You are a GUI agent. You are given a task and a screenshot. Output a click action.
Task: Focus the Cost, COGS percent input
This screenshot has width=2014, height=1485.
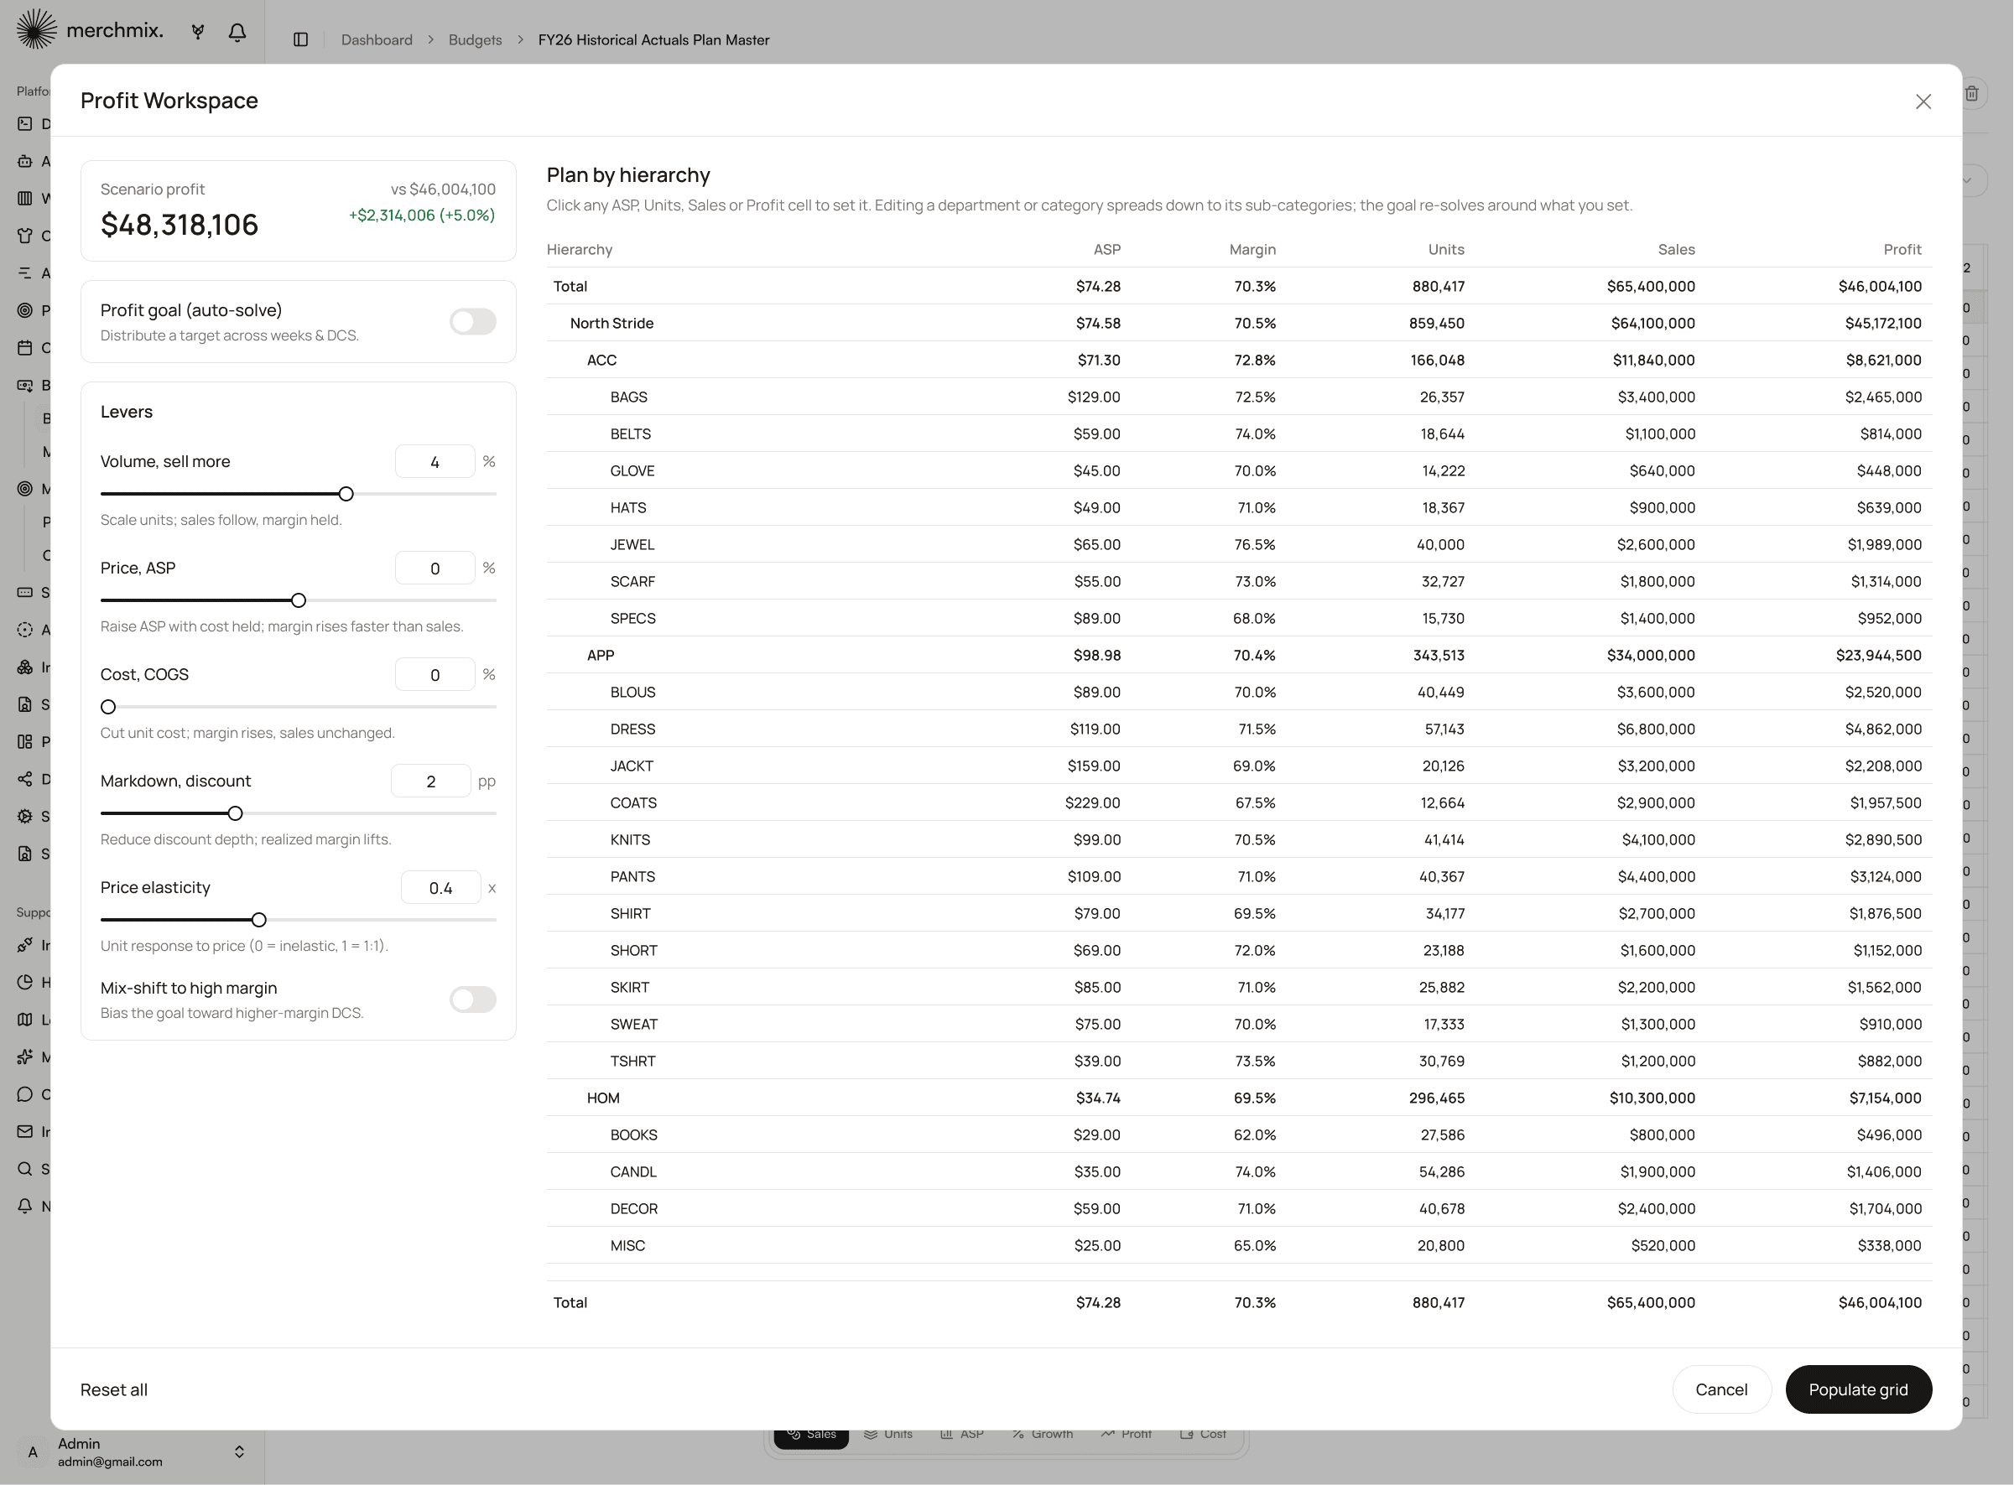click(435, 675)
